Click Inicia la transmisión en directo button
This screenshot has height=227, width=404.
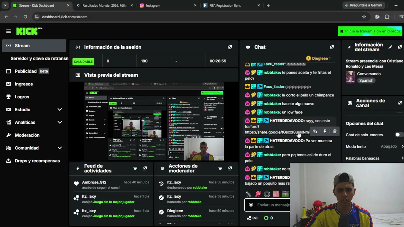(x=370, y=31)
